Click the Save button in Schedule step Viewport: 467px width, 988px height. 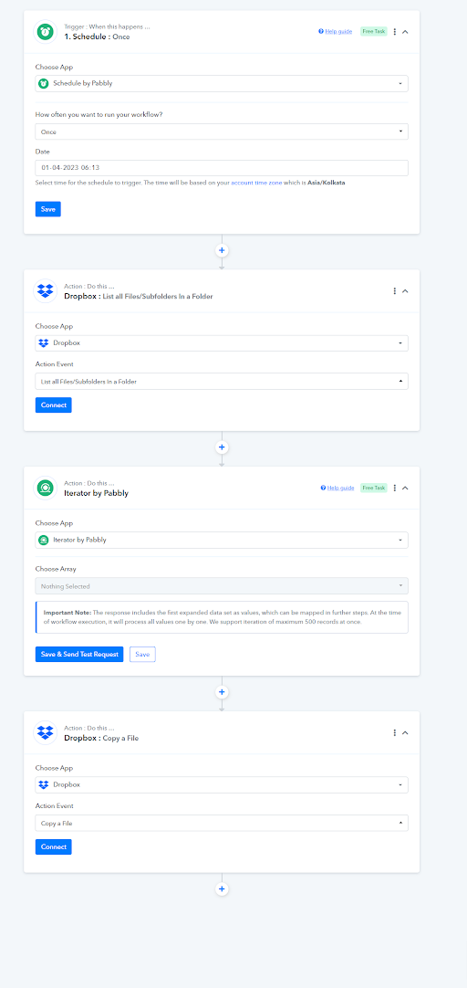click(47, 209)
